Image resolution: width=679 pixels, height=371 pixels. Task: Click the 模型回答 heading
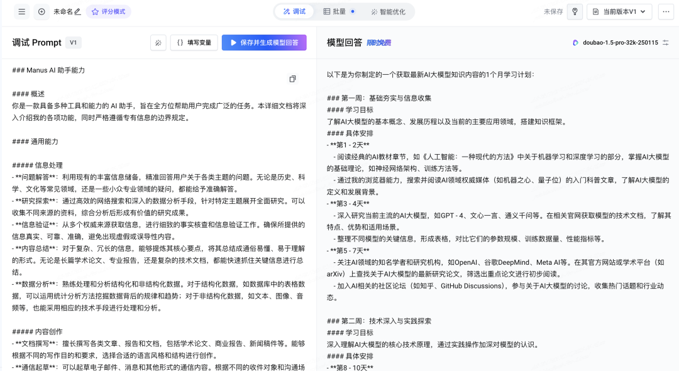tap(345, 42)
